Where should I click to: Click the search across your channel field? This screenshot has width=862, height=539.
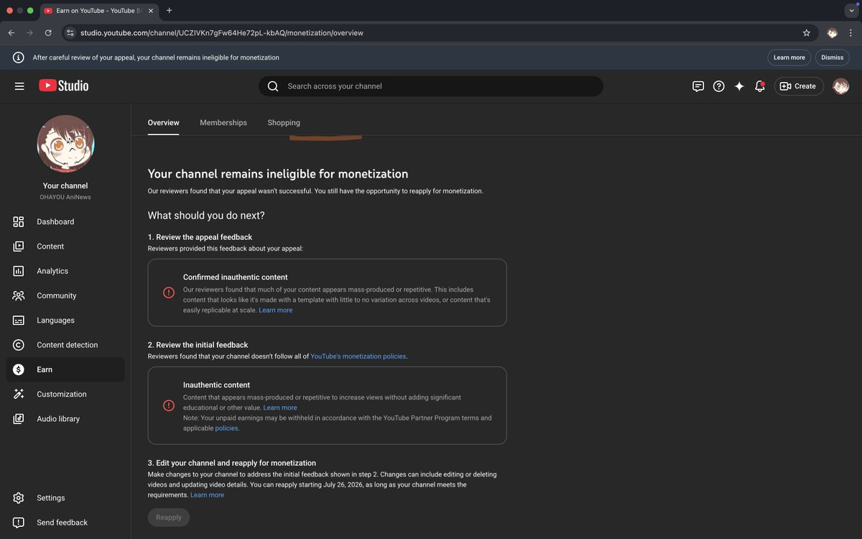431,86
